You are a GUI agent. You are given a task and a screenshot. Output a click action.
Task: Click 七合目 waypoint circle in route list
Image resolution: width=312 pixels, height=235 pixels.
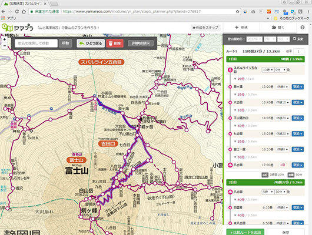click(x=230, y=134)
